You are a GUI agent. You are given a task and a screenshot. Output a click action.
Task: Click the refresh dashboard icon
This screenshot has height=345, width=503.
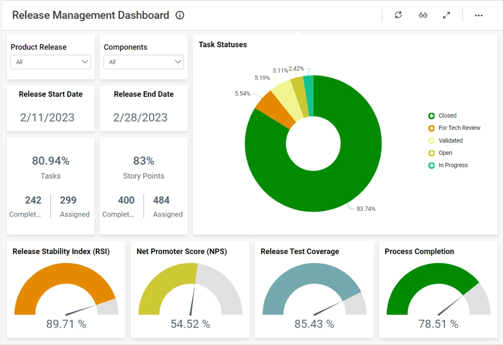[x=398, y=15]
